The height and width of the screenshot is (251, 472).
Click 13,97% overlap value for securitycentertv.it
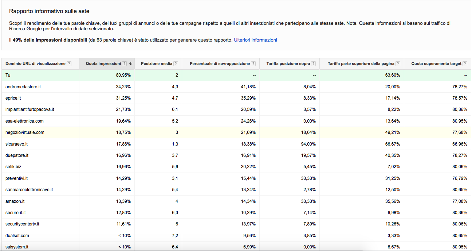pos(248,224)
